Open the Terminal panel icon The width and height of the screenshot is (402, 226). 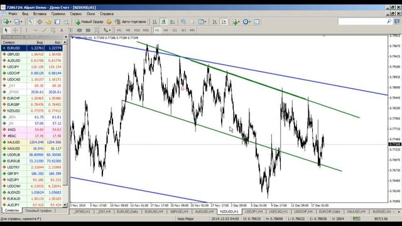click(57, 22)
